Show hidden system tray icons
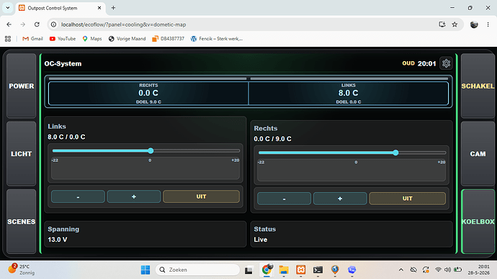The image size is (497, 279). pyautogui.click(x=401, y=270)
